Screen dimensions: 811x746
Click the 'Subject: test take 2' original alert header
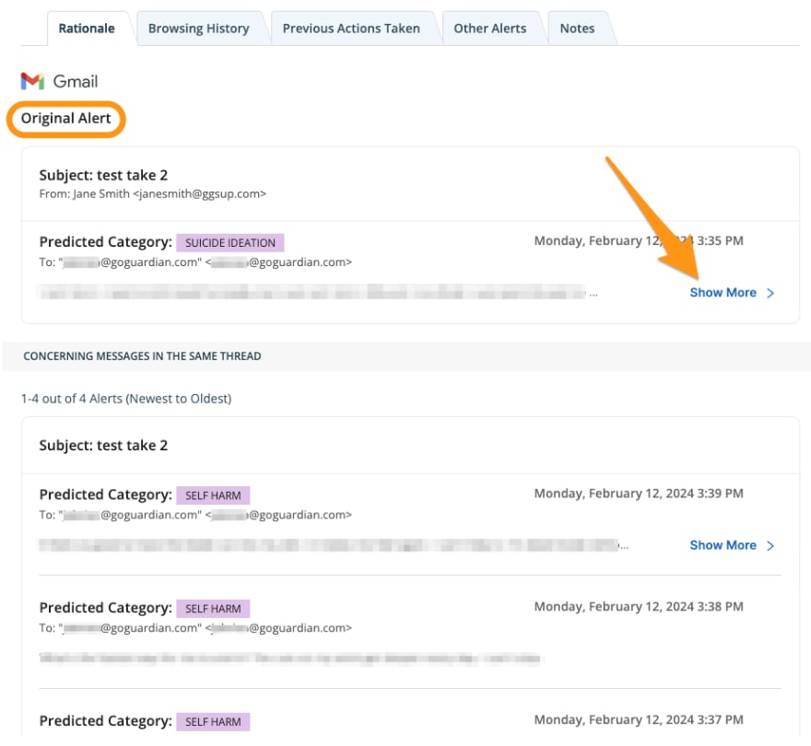pos(103,175)
